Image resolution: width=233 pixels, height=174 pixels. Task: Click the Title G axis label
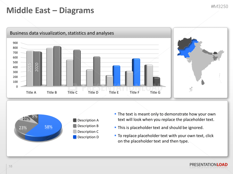pyautogui.click(x=155, y=93)
